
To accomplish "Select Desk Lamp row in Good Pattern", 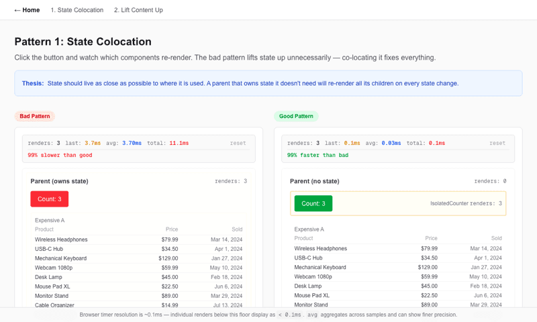I will (398, 286).
